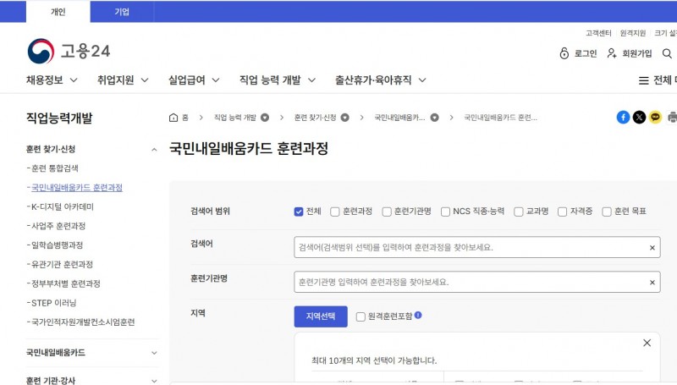This screenshot has height=385, width=677.
Task: Uncheck the 전체 search scope checkbox
Action: click(299, 212)
